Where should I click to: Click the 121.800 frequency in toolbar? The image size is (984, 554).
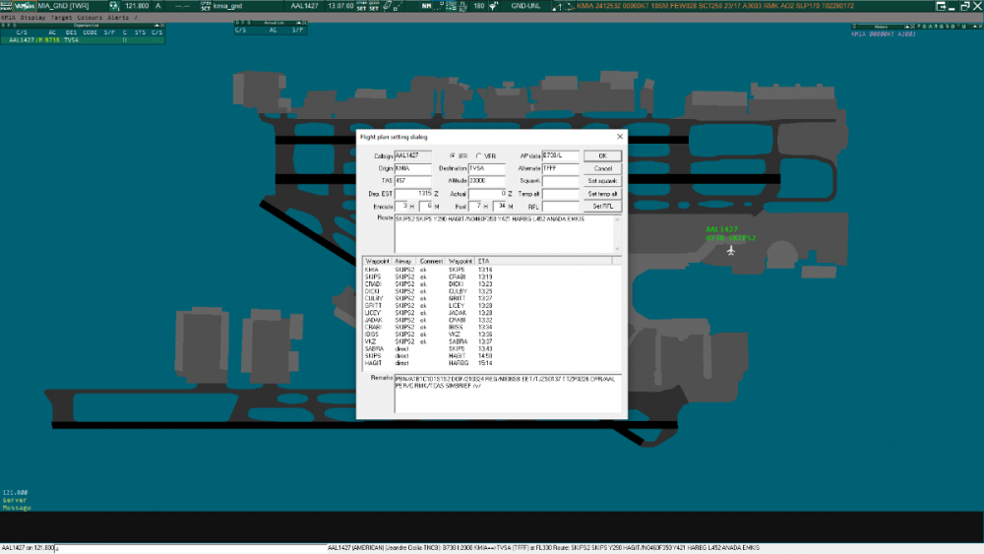click(x=137, y=6)
